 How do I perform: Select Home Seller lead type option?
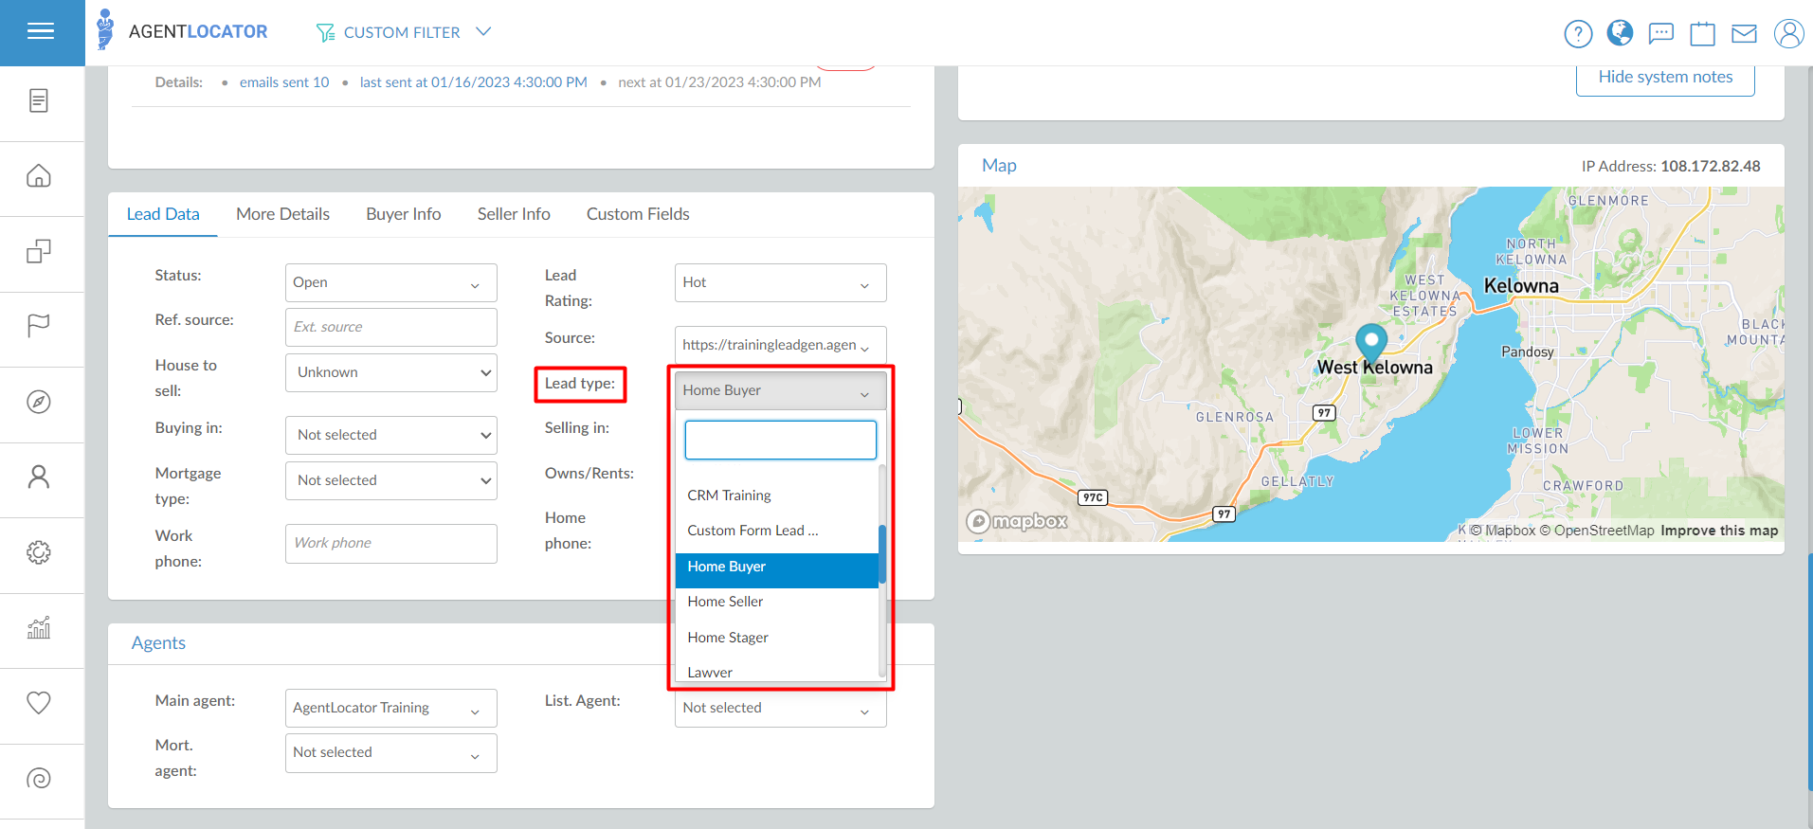pos(777,602)
